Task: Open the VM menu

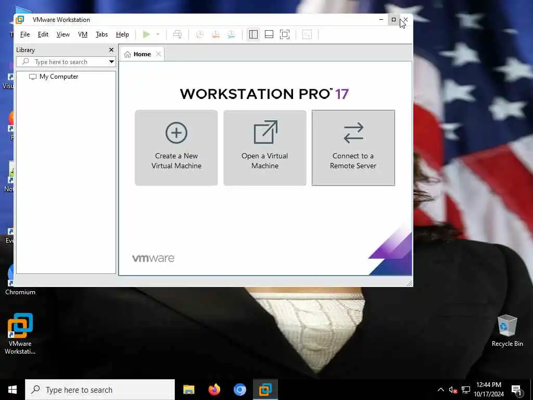Action: (x=83, y=34)
